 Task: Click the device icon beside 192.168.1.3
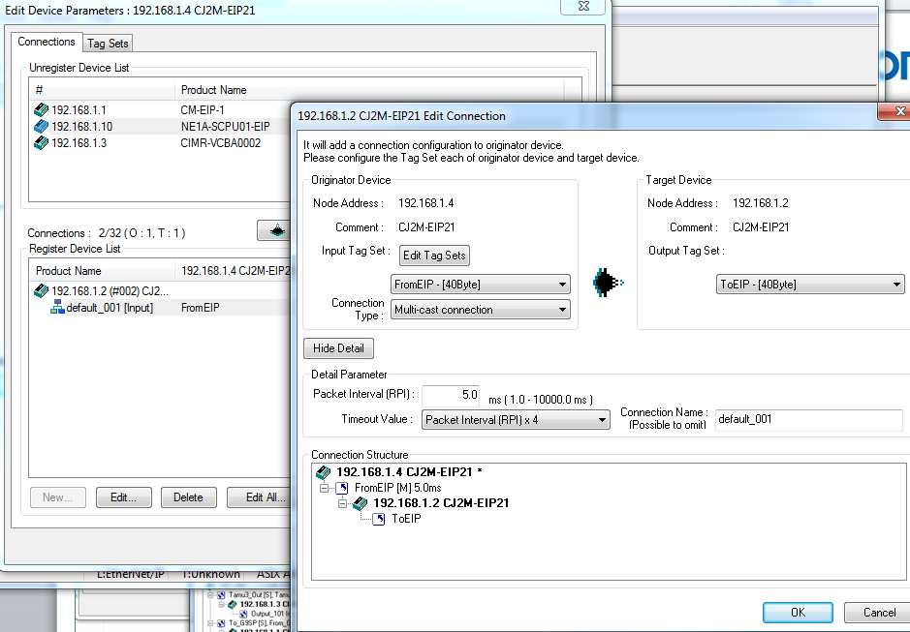pos(41,142)
